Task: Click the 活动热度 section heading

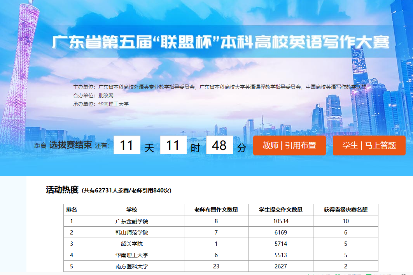Action: [x=62, y=190]
